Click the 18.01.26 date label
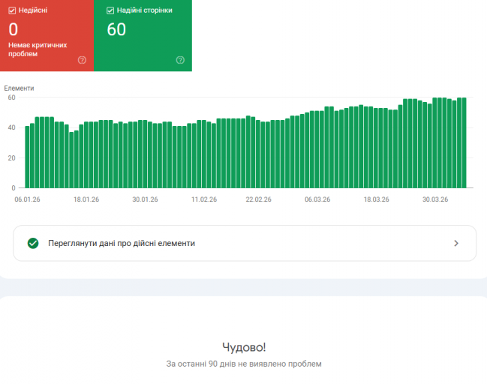 point(86,199)
